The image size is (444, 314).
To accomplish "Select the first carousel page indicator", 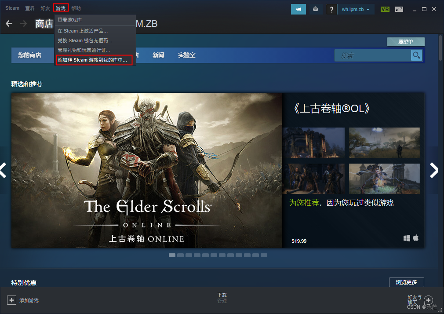I will pyautogui.click(x=172, y=256).
